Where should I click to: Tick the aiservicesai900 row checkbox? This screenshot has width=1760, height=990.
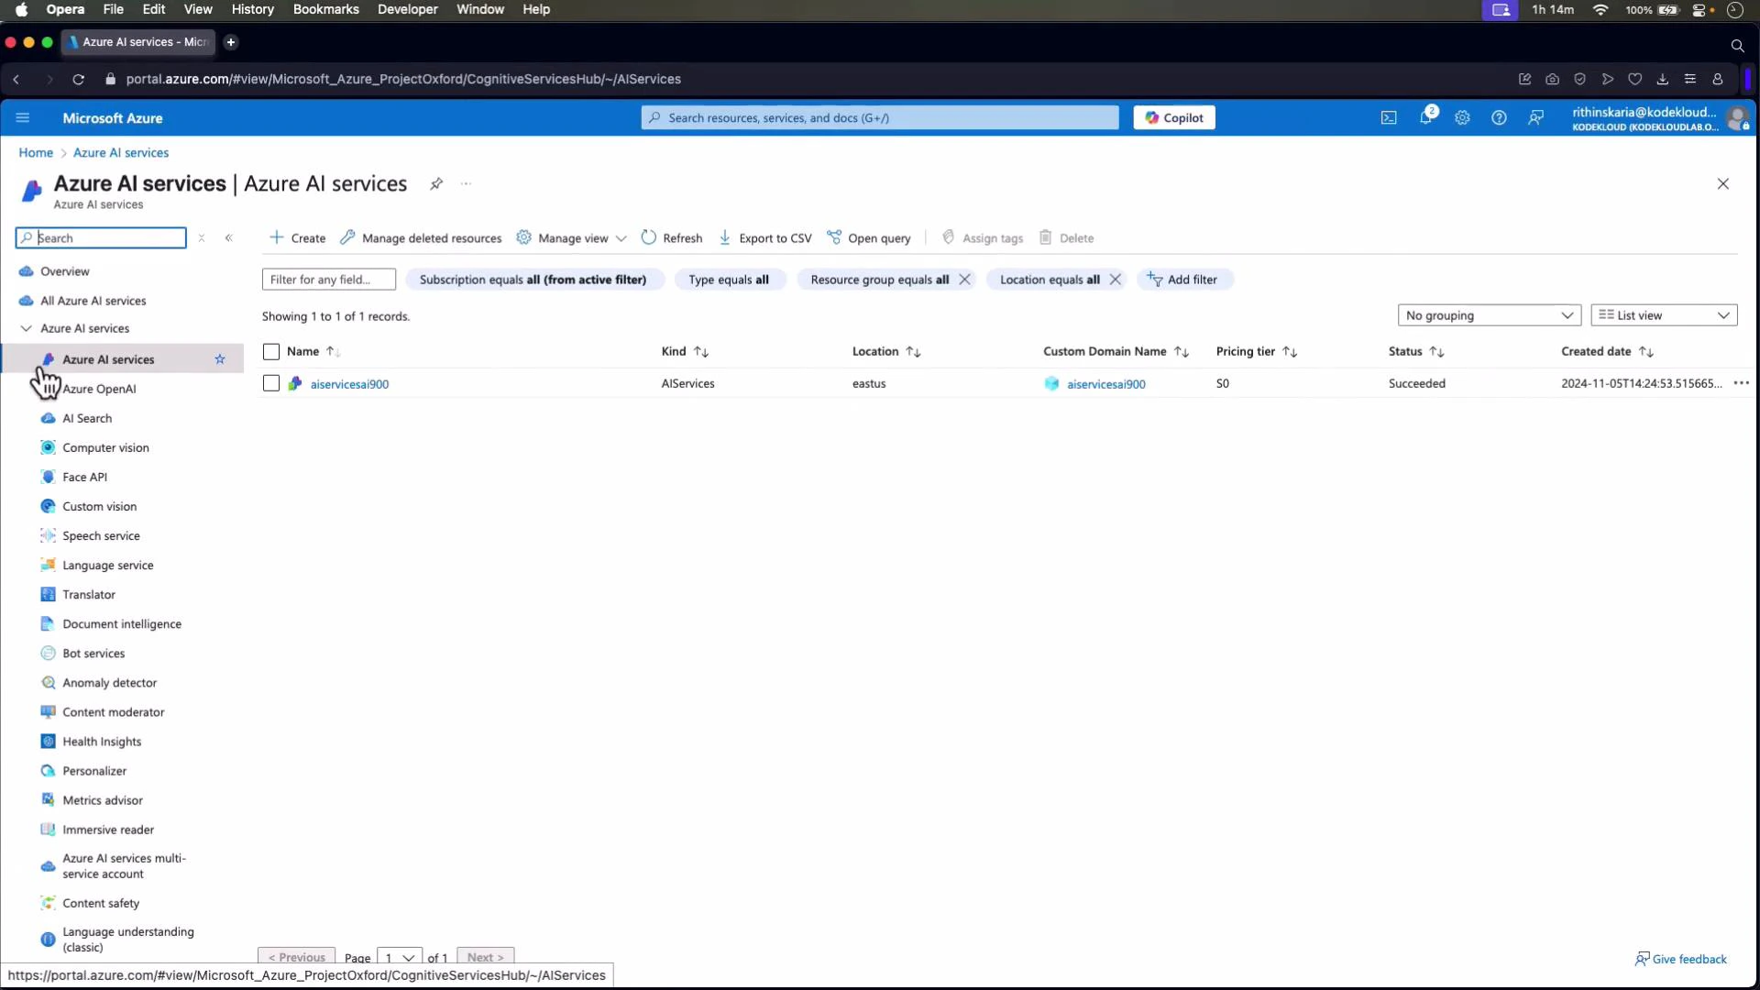(x=270, y=383)
